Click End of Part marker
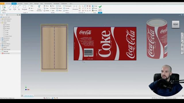The height and width of the screenshot is (103, 184). (6, 54)
